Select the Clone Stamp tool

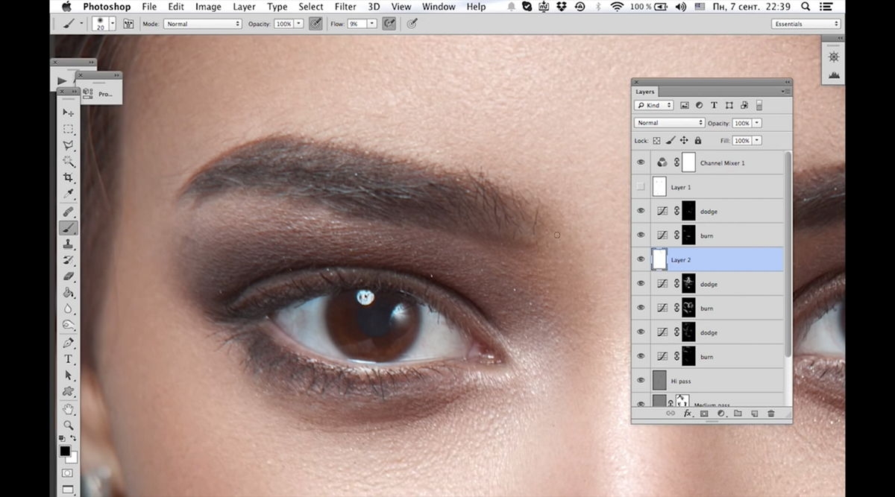[68, 244]
